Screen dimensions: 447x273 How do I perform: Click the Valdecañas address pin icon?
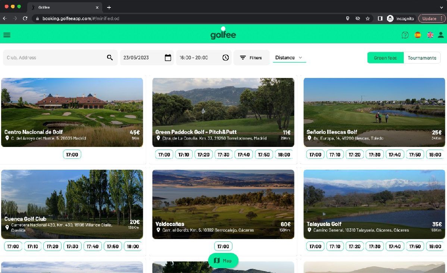(158, 230)
